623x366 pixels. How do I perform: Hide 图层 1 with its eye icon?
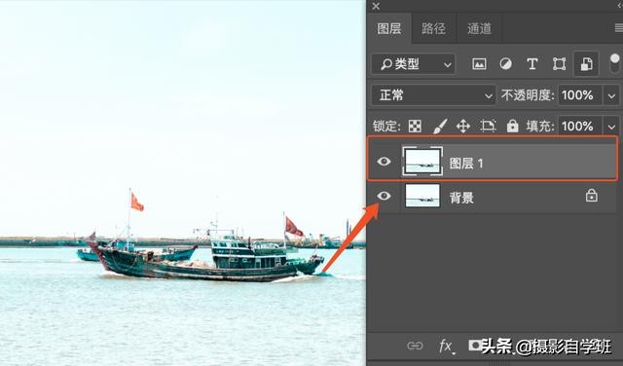click(384, 162)
